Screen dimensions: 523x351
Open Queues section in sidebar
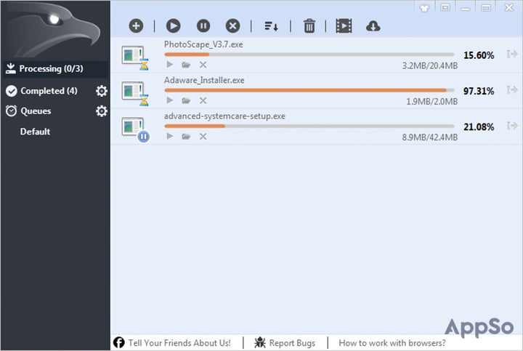[x=36, y=110]
